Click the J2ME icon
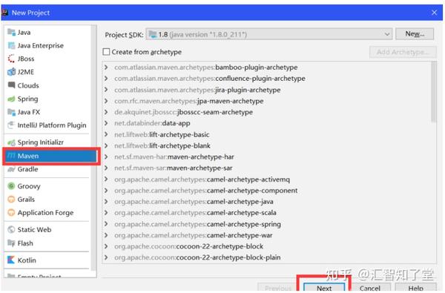The image size is (445, 293). [11, 72]
